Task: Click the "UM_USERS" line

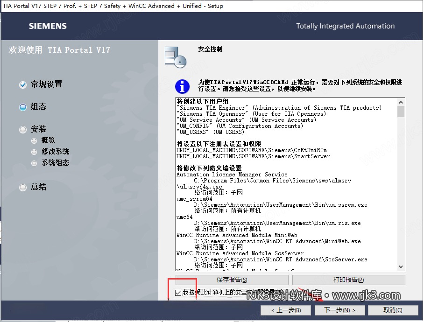Action: (211, 132)
